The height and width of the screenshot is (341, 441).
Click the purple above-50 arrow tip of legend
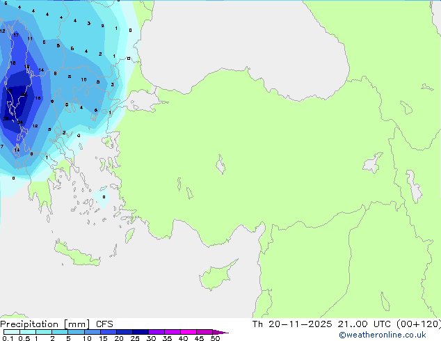pos(220,332)
